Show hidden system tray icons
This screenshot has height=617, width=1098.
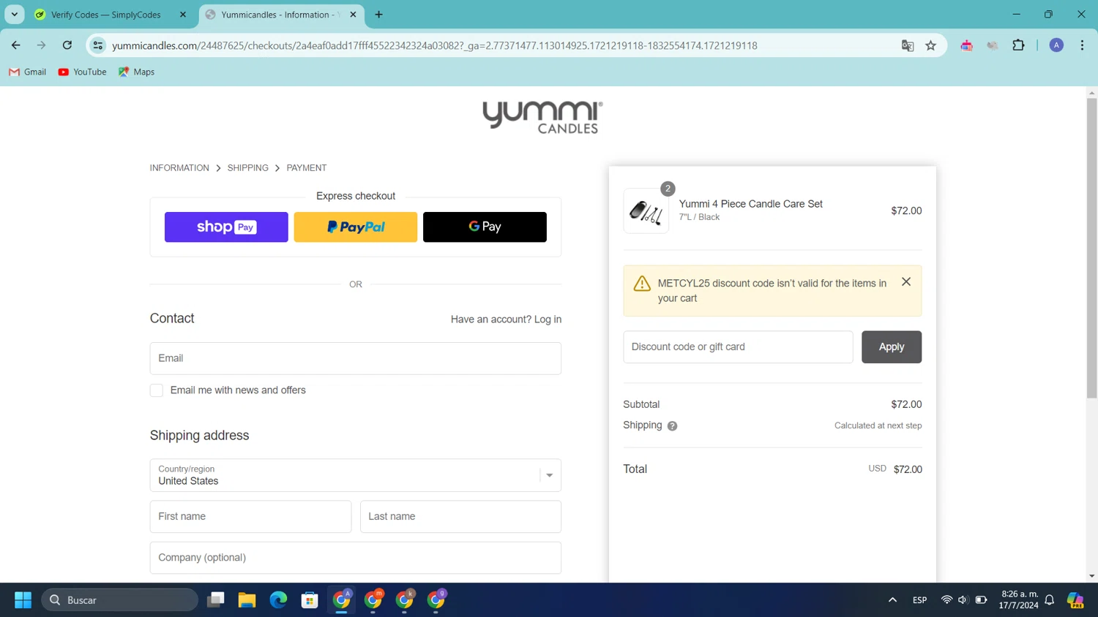(892, 600)
